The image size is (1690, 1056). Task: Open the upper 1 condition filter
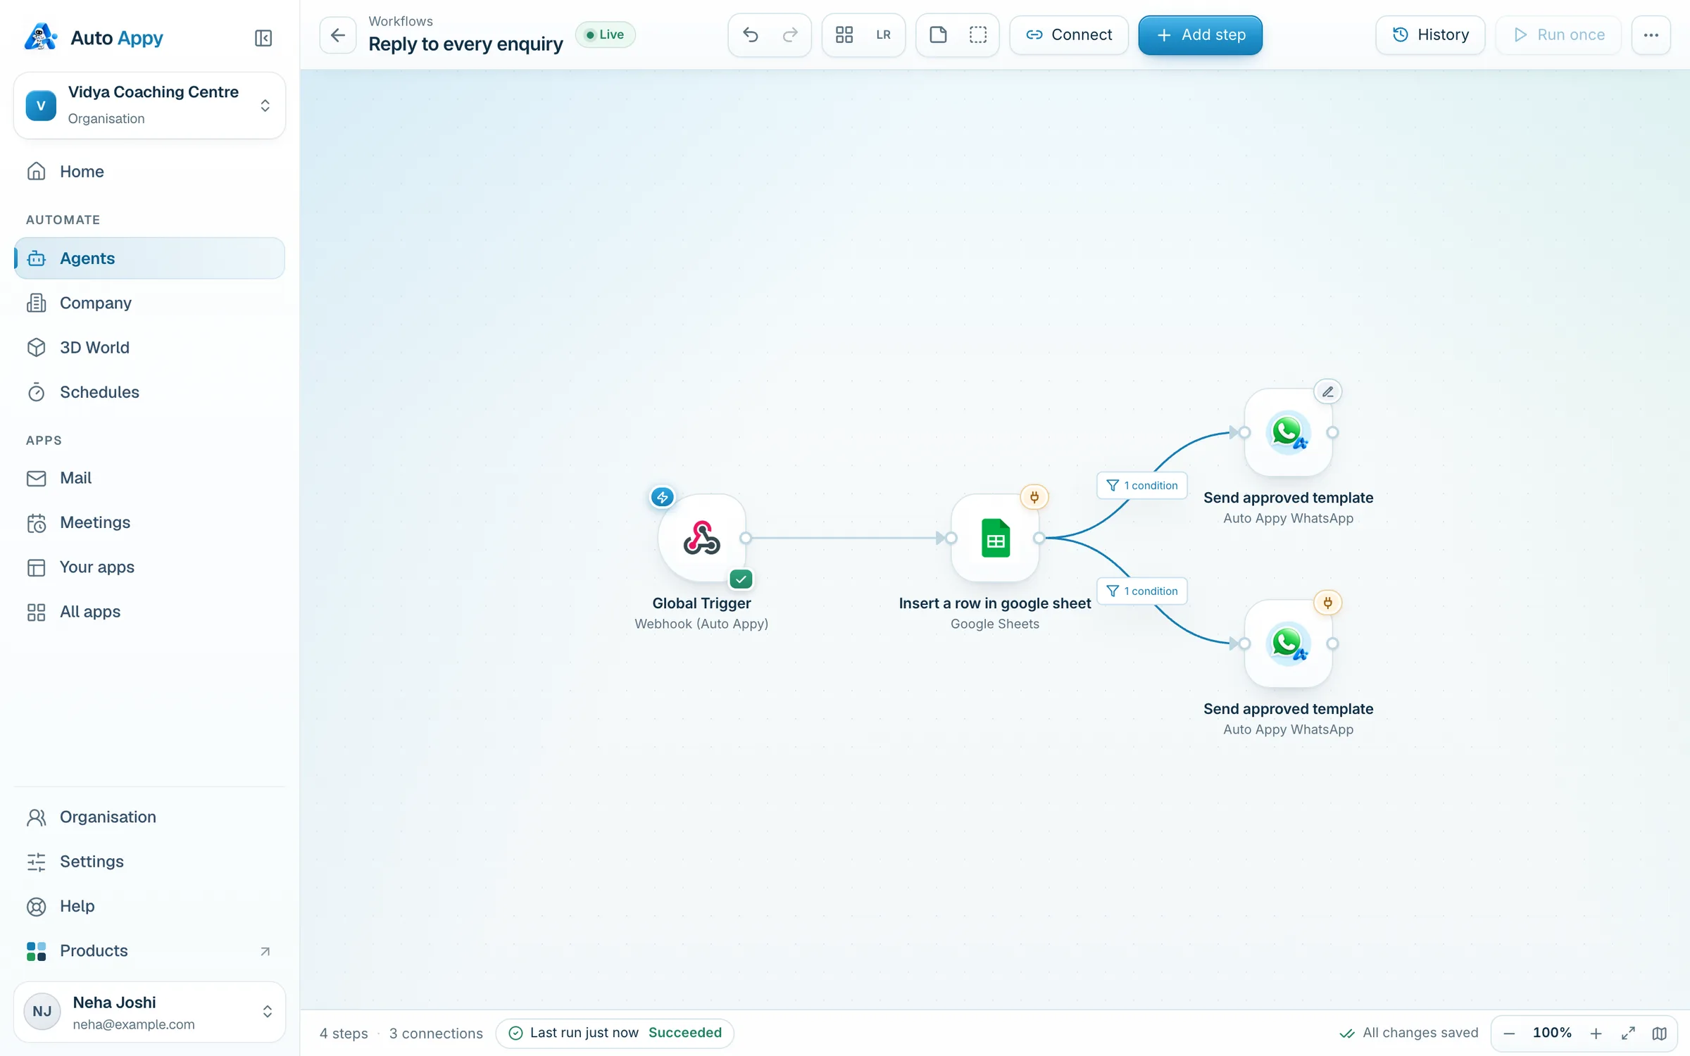[1142, 486]
